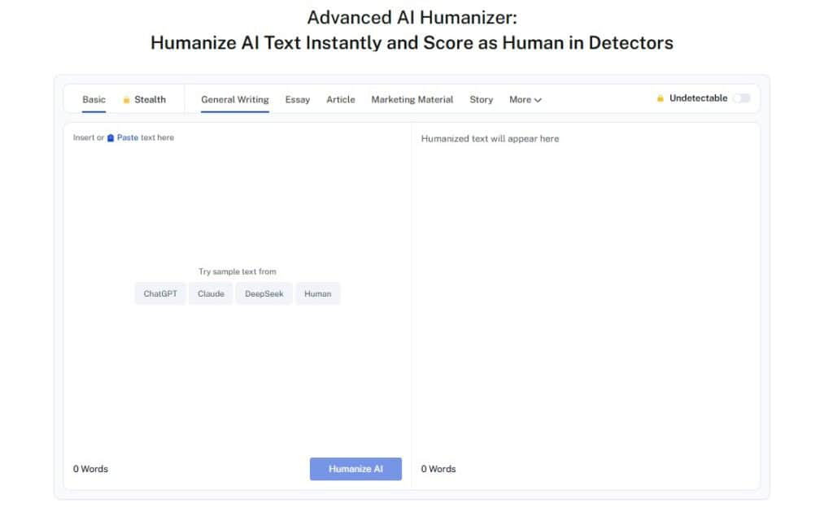The width and height of the screenshot is (833, 525).
Task: Select the Essay writing mode
Action: coord(297,100)
